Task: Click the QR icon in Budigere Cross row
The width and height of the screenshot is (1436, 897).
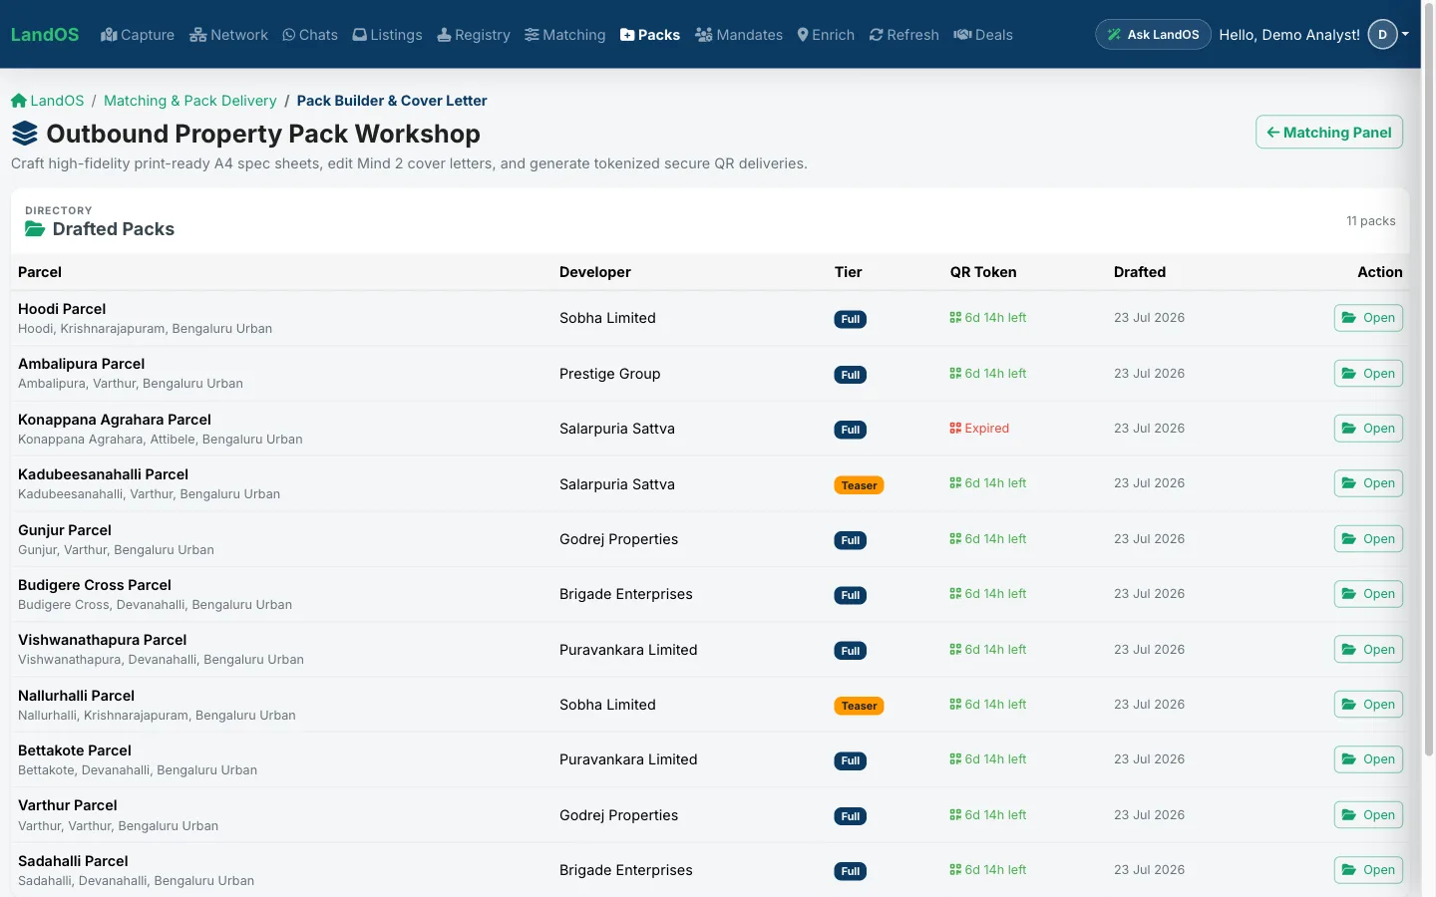Action: [955, 594]
